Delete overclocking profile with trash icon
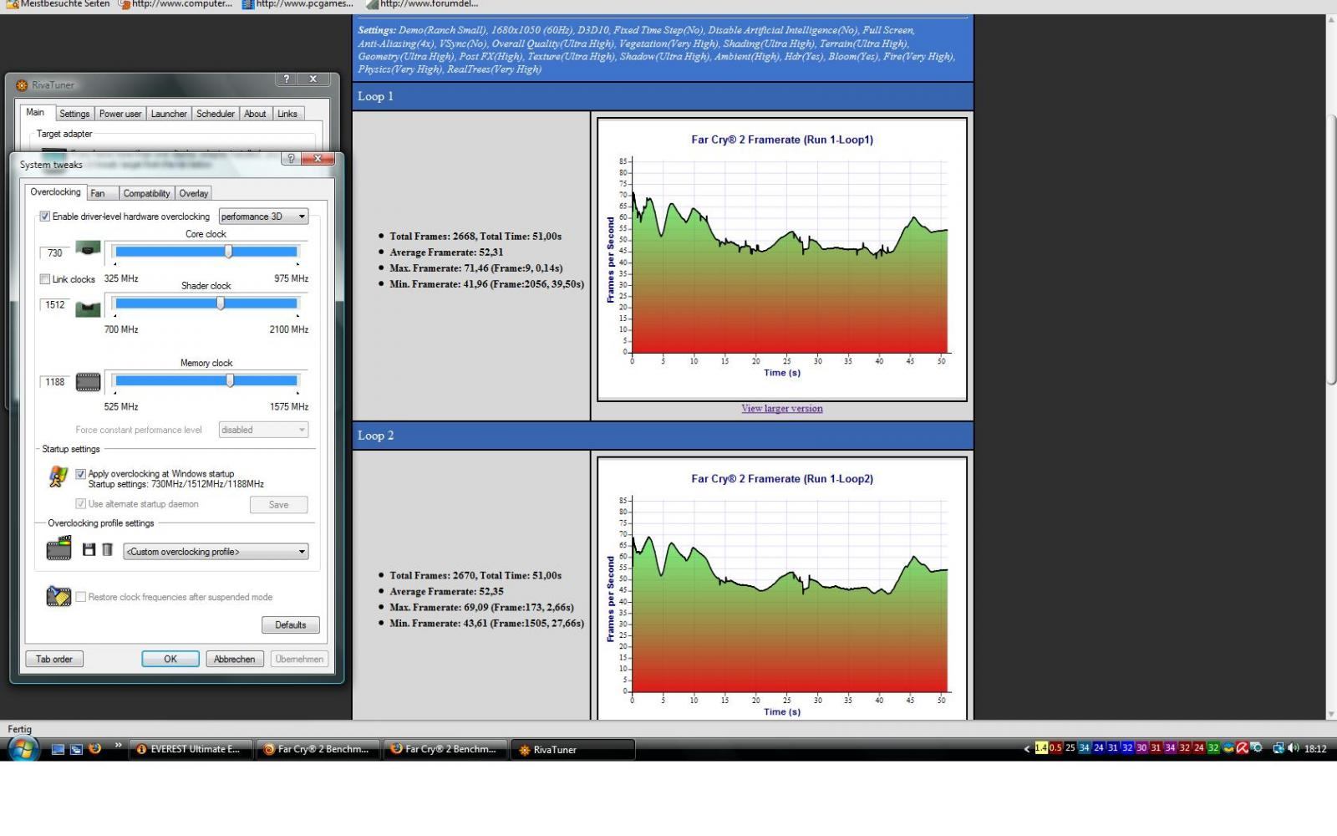This screenshot has width=1337, height=836. coord(107,549)
